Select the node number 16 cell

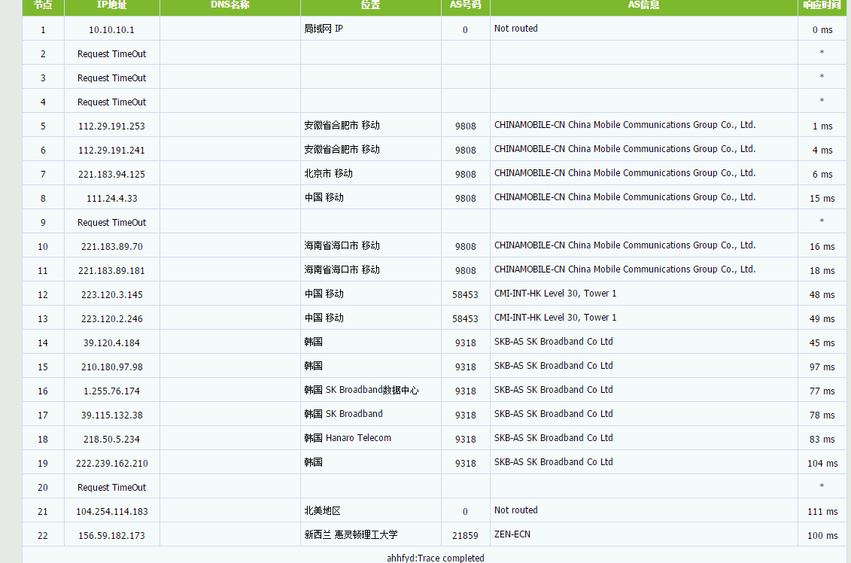pos(43,391)
